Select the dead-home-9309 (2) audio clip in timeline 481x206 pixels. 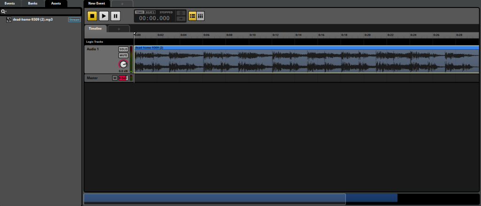point(305,47)
